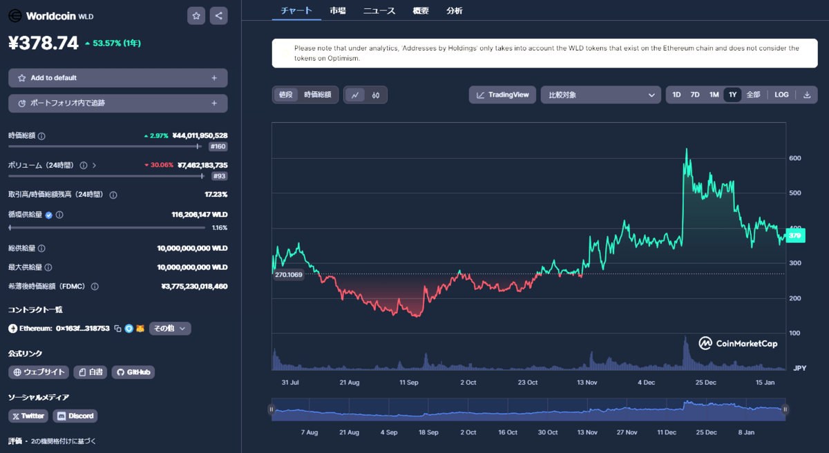Click the blue shield icon by contract
The image size is (829, 453).
(128, 329)
